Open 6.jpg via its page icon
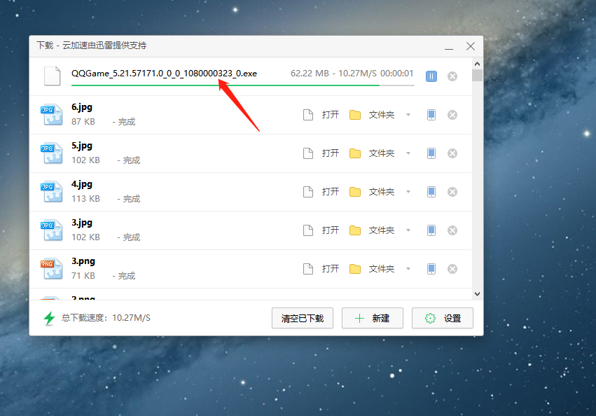 tap(308, 114)
